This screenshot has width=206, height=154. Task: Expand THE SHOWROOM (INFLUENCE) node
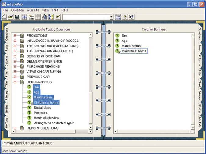pos(15,51)
